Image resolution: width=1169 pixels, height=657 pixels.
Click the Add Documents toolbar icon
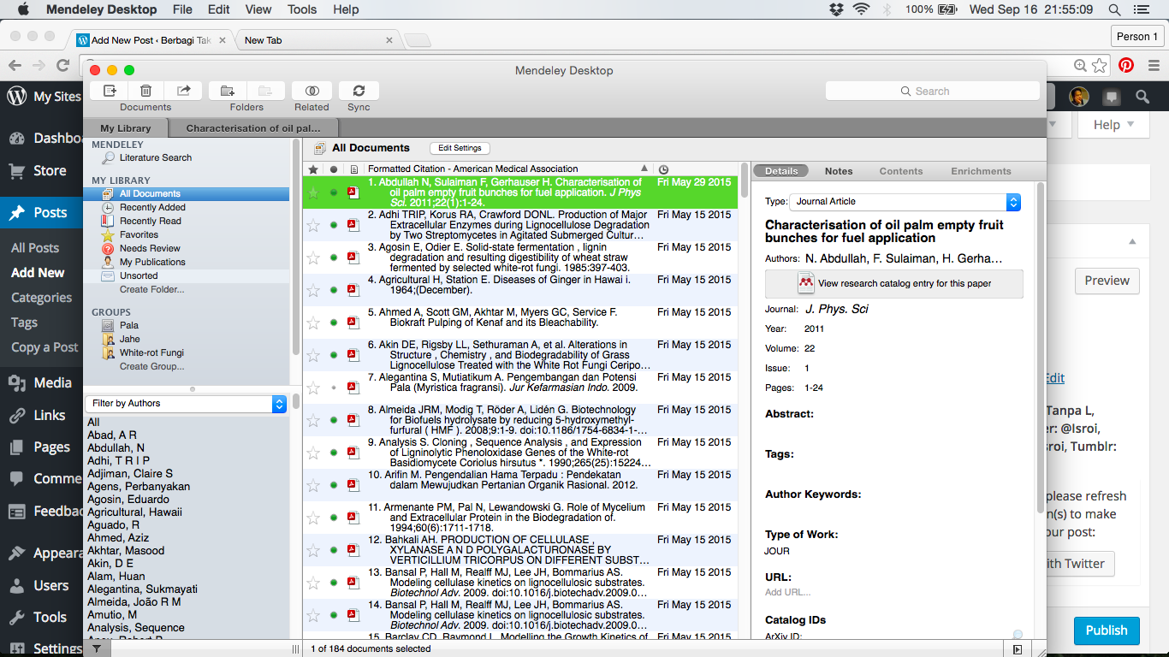point(110,91)
